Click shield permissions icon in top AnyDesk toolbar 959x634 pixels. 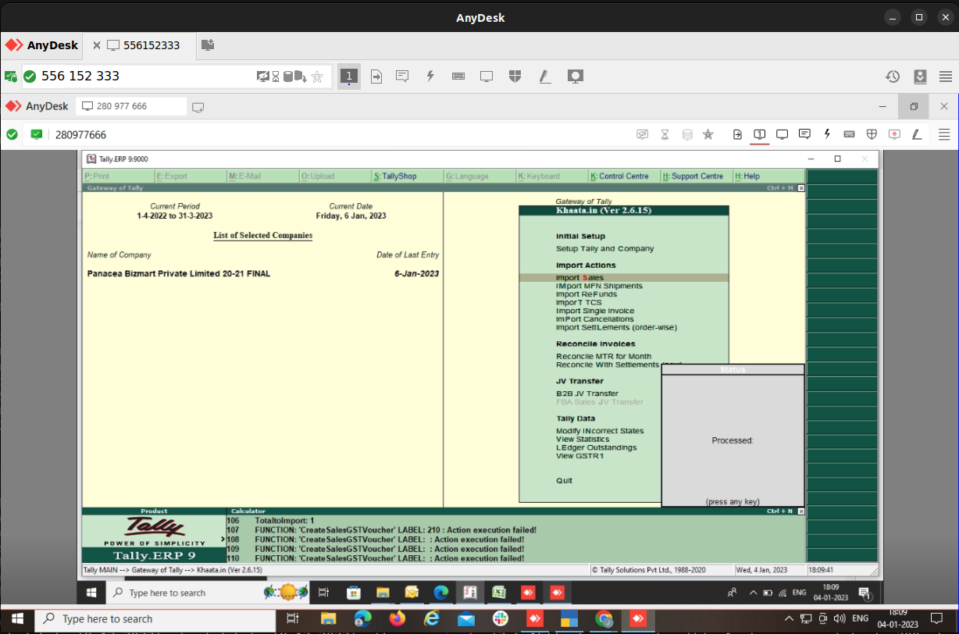coord(515,77)
